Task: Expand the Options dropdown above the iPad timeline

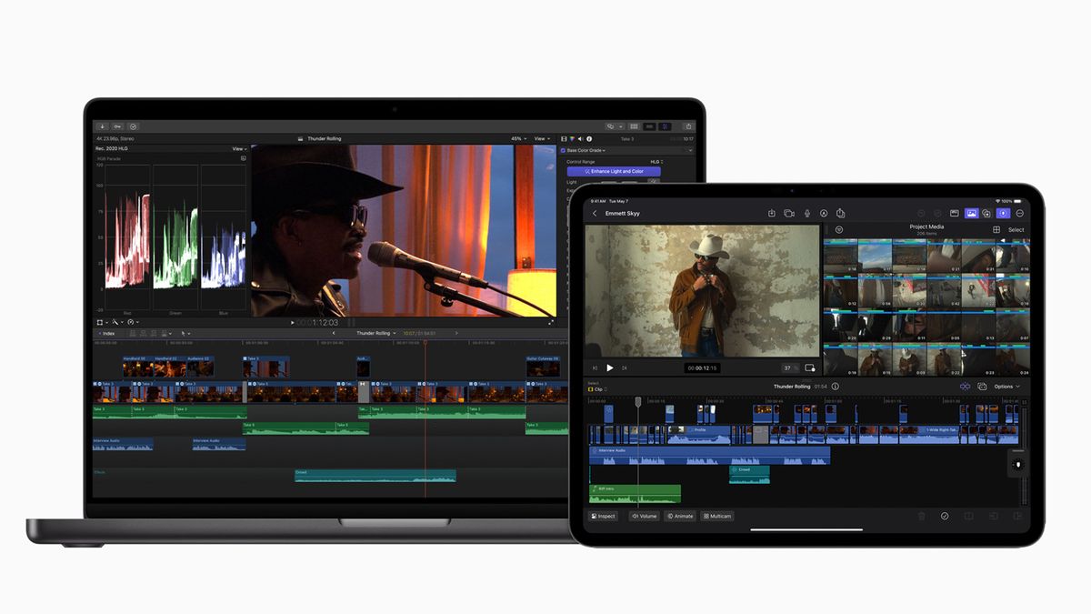Action: coord(1006,386)
